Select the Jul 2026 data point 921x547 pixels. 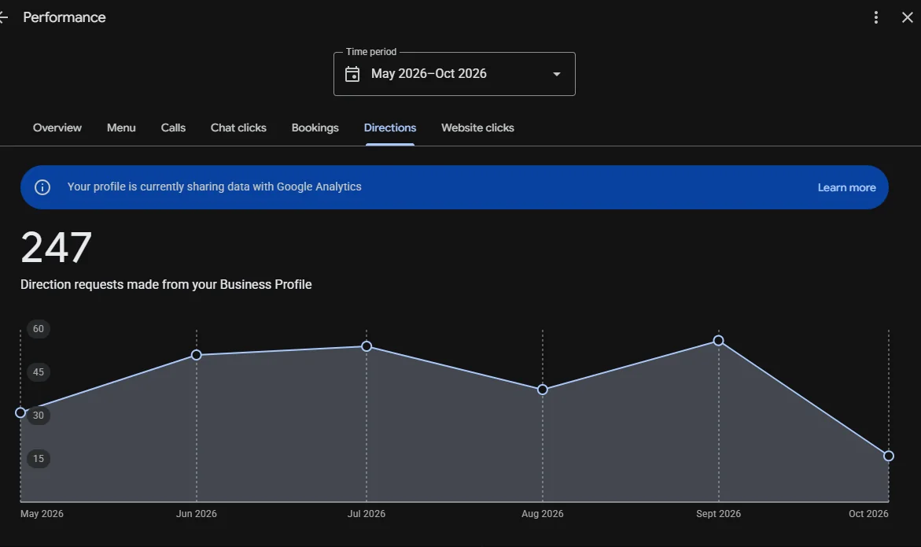point(367,346)
